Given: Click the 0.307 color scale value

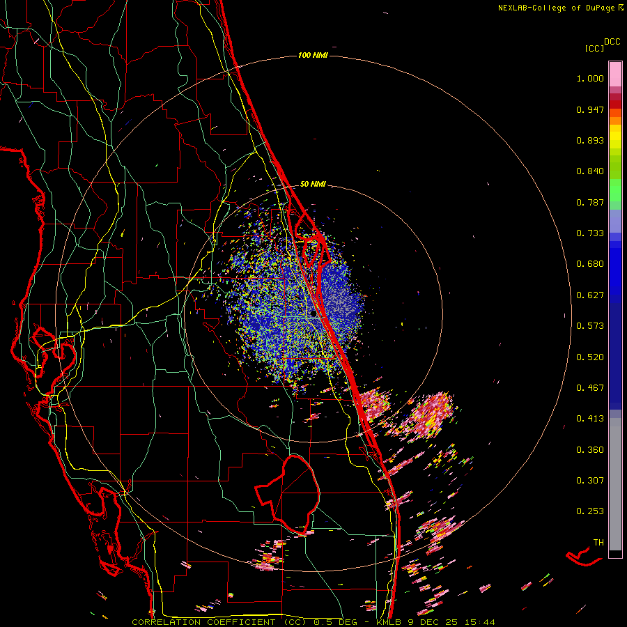Looking at the screenshot, I should point(590,481).
